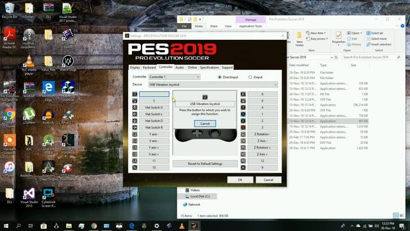Expand the Controller 1 dropdown
Viewport: 410px width, 231px height.
(174, 77)
